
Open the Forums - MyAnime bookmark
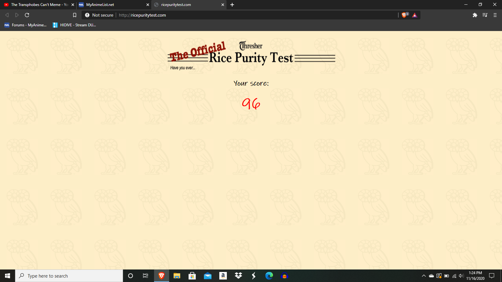tap(25, 25)
